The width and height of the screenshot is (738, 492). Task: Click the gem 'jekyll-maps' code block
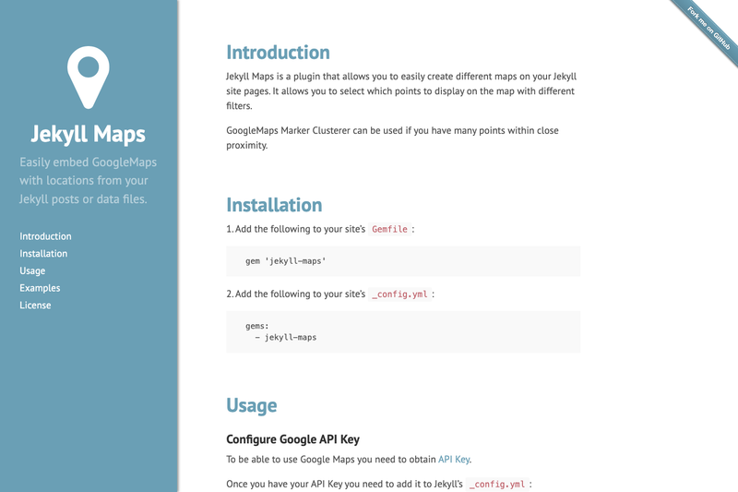(x=403, y=261)
